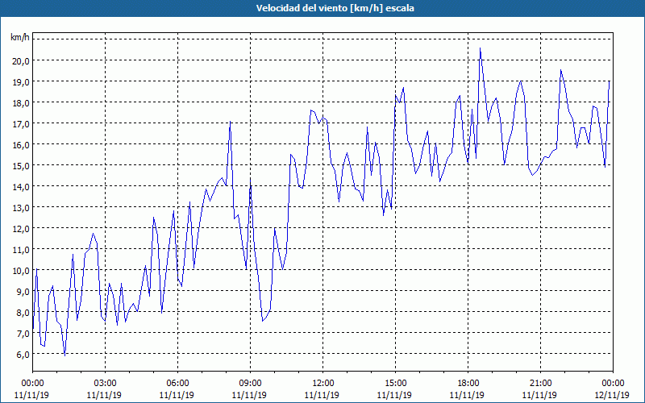Click the wind speed peak above 20,0 after 18:00

point(480,48)
